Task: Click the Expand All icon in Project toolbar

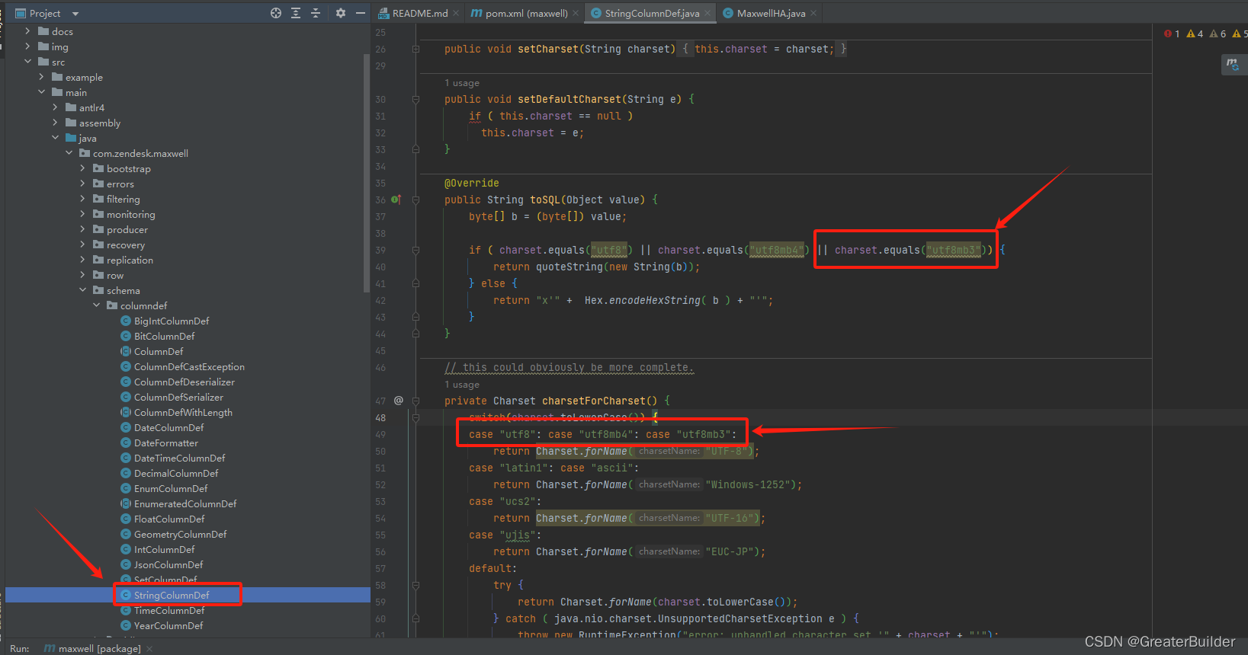Action: pos(296,13)
